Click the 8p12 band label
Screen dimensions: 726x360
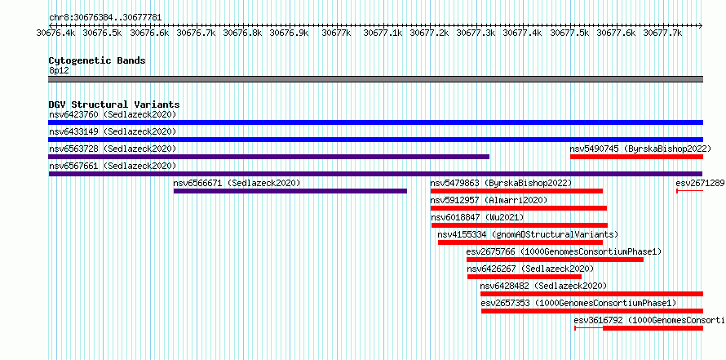59,70
